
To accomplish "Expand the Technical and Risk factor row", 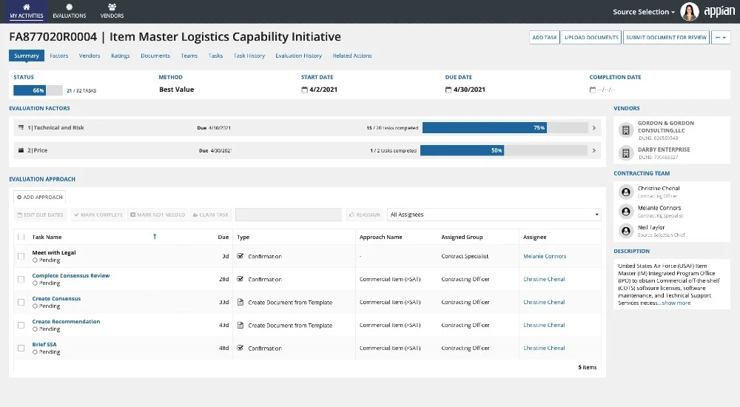I will coord(593,128).
